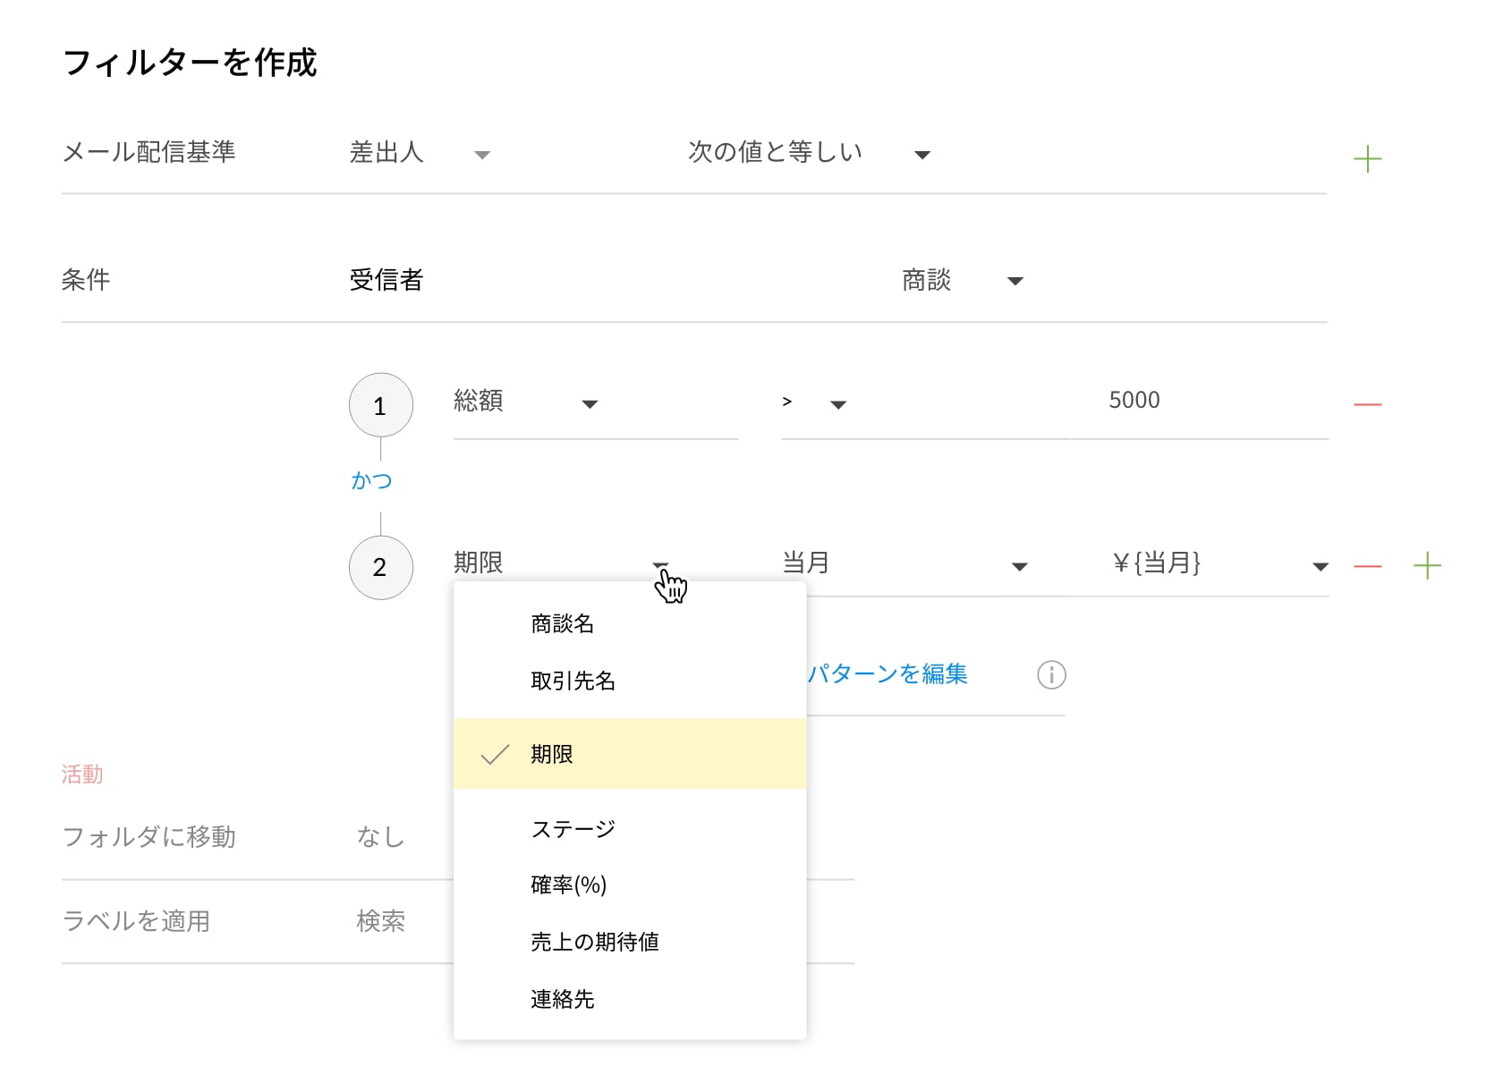
Task: Open the パターンを編集 link
Action: [x=887, y=674]
